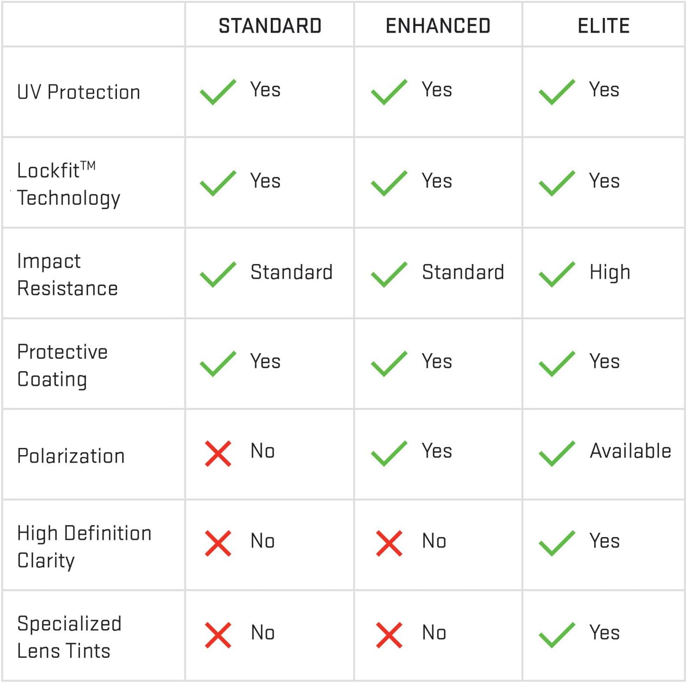Click the red X for Standard High Definition Clarity

[218, 543]
